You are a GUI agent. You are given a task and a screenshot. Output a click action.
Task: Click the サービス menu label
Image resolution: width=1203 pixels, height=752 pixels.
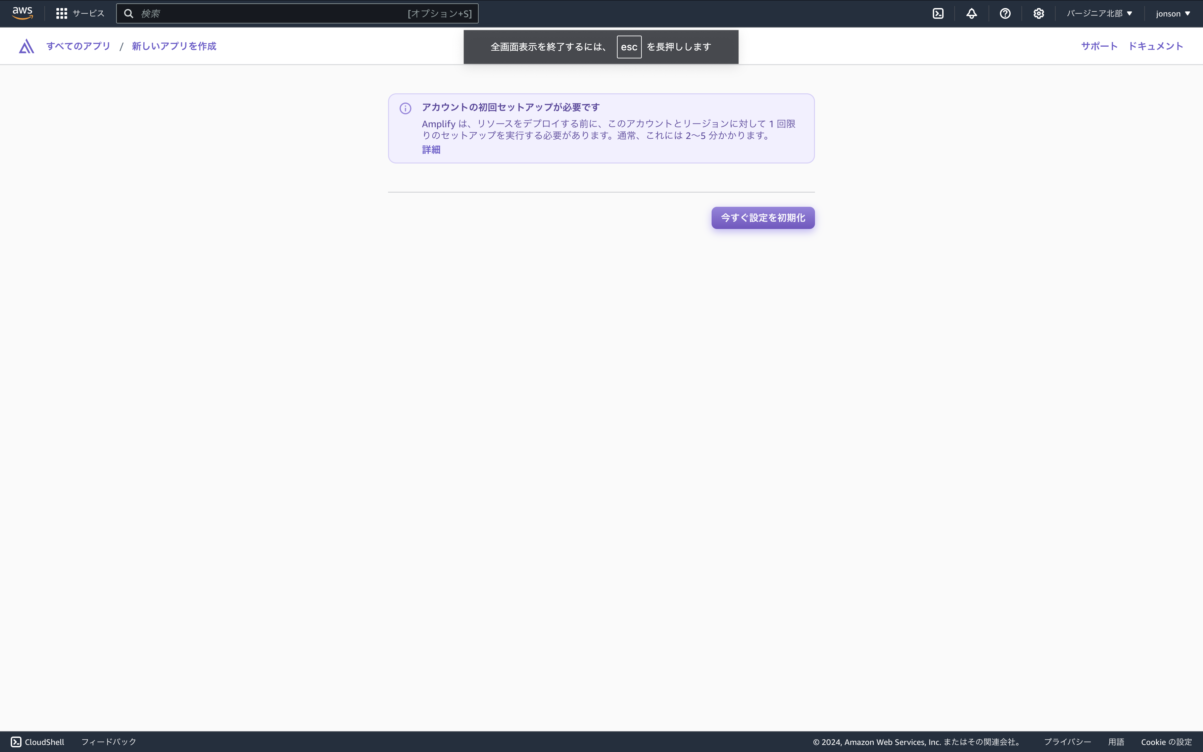tap(89, 13)
